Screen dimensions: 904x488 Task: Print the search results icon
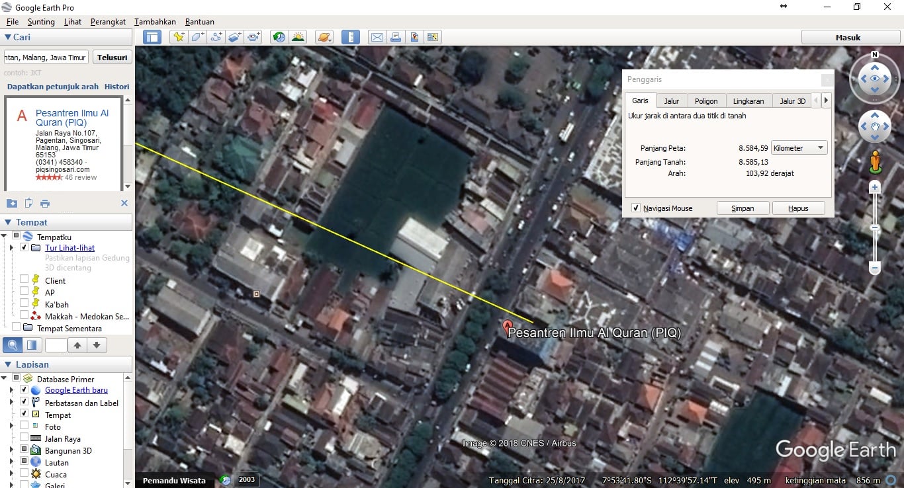tap(45, 203)
